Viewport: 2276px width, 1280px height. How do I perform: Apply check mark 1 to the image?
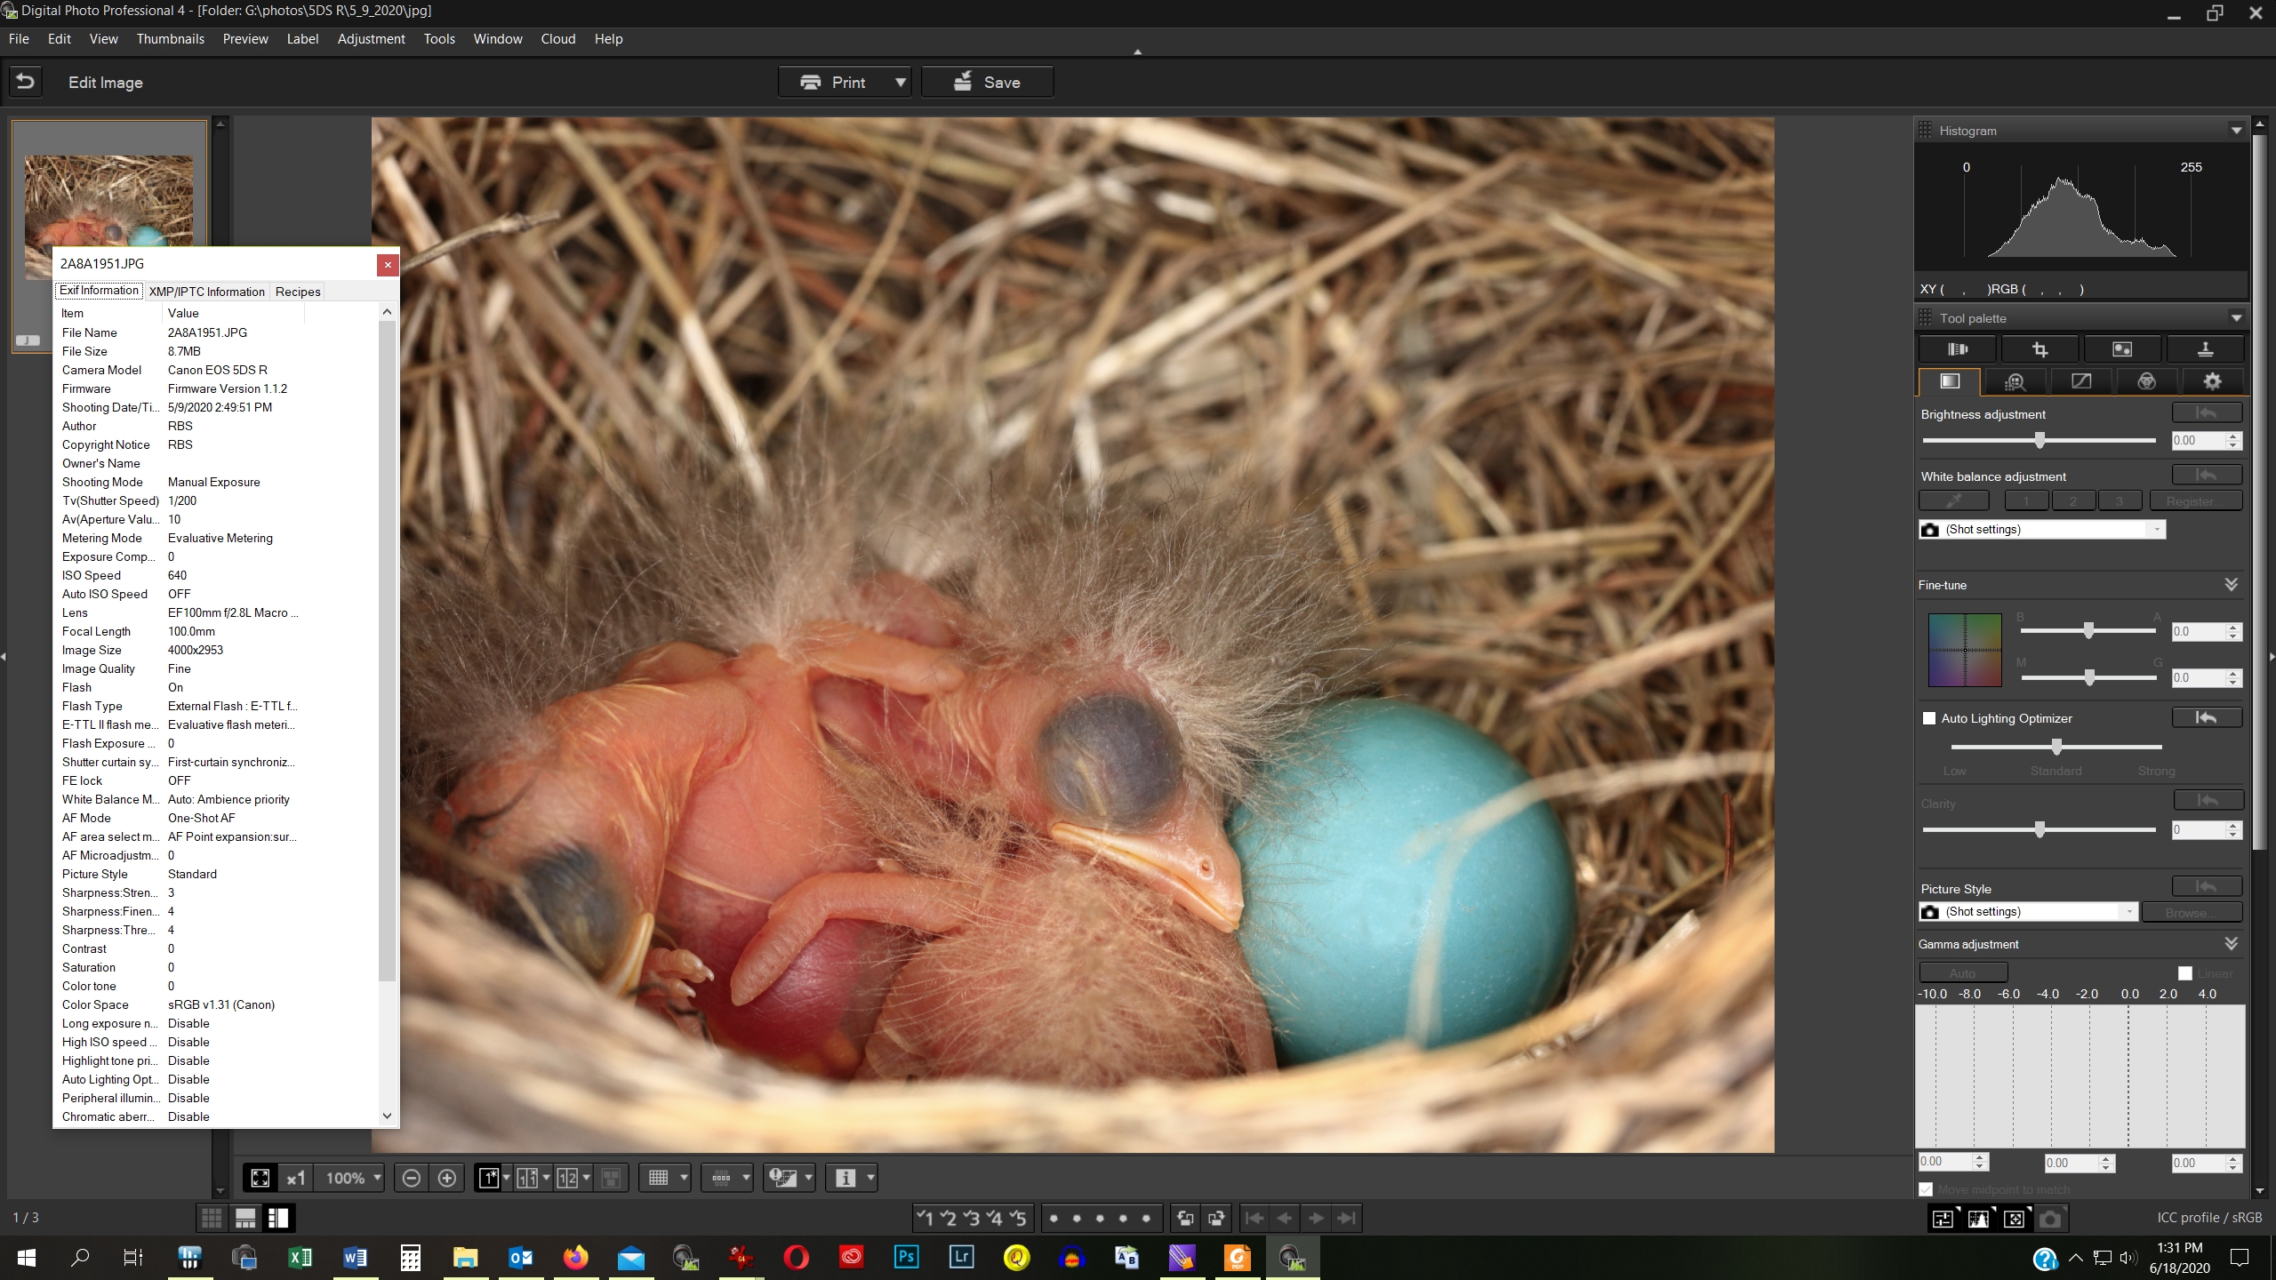pyautogui.click(x=925, y=1218)
